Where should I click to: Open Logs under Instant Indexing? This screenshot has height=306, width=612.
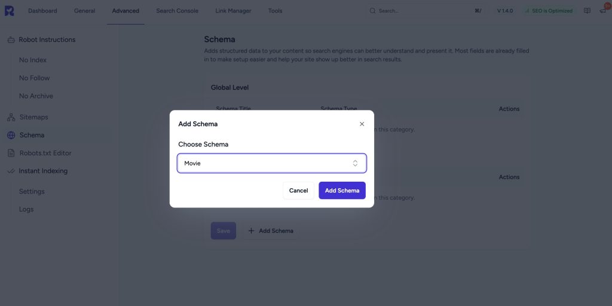[x=26, y=210]
